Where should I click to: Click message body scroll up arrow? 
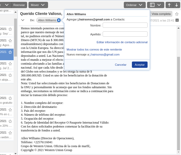tap(178, 28)
